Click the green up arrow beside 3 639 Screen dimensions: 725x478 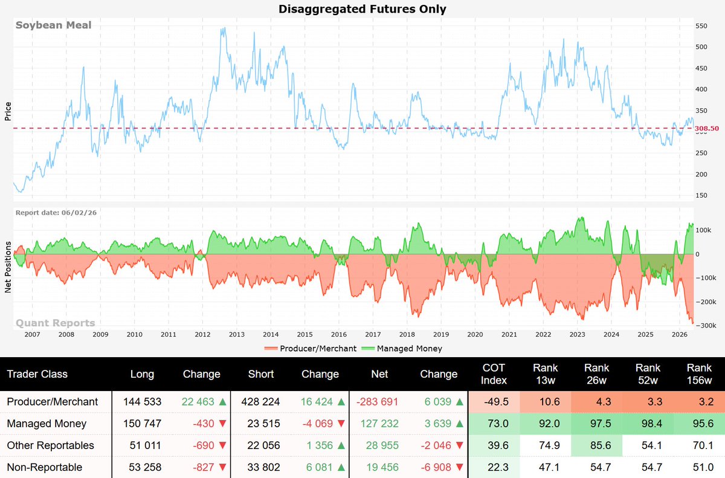pos(459,424)
